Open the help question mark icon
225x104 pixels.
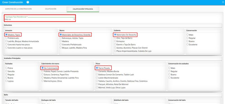point(28,2)
